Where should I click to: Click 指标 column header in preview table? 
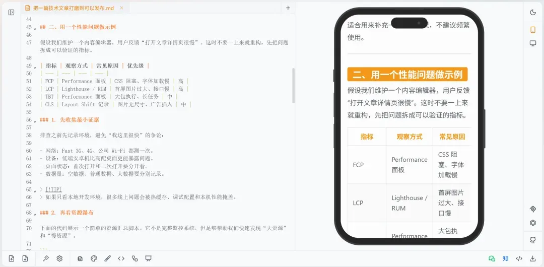point(367,137)
